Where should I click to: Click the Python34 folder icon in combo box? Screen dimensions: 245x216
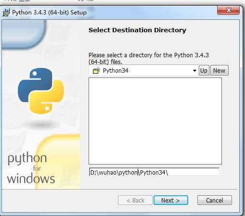coord(96,70)
